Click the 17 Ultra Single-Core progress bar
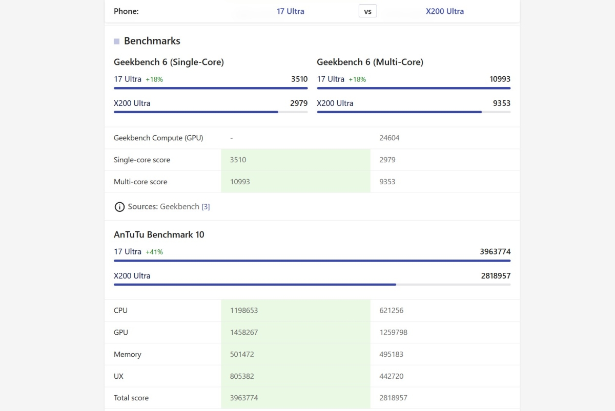 coord(211,88)
